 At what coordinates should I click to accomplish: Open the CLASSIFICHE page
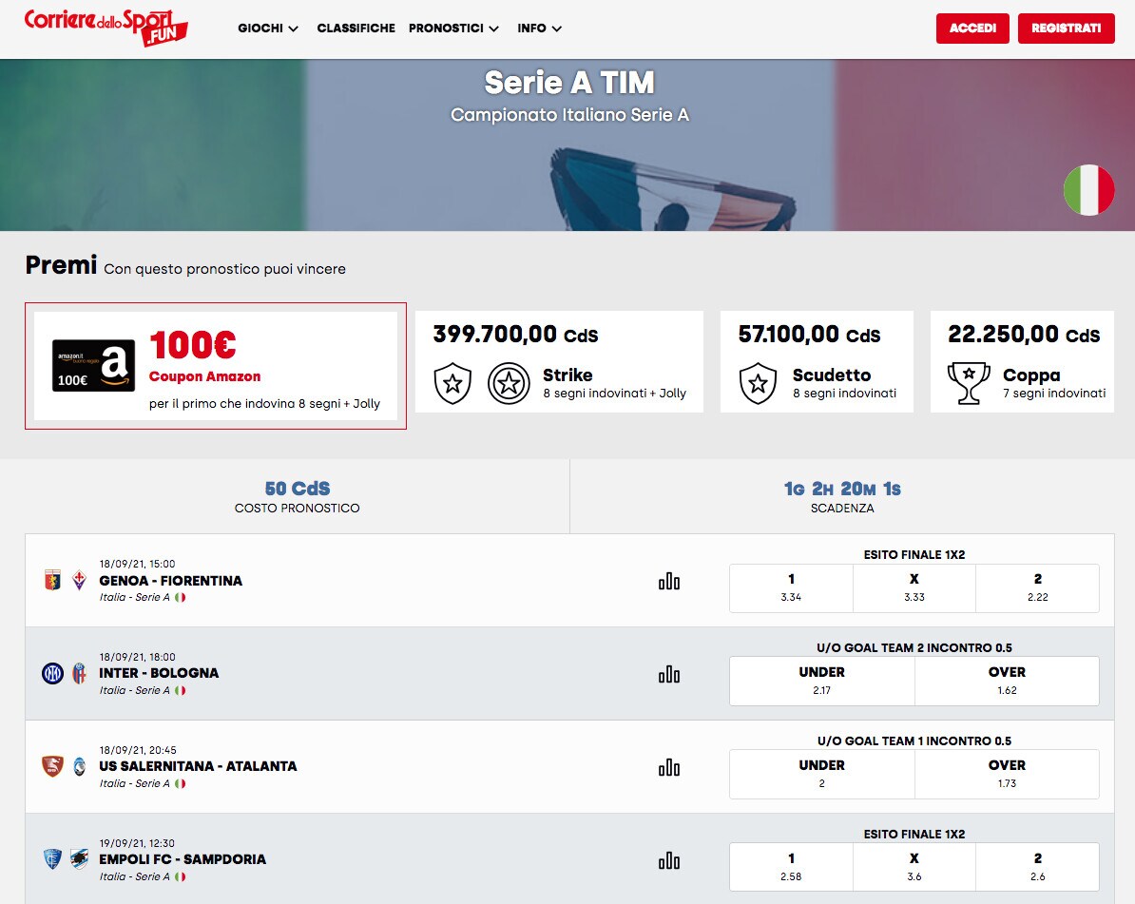tap(356, 29)
